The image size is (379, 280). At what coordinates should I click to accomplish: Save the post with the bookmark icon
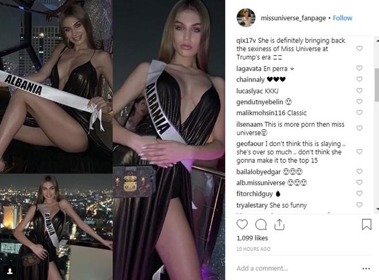[366, 224]
